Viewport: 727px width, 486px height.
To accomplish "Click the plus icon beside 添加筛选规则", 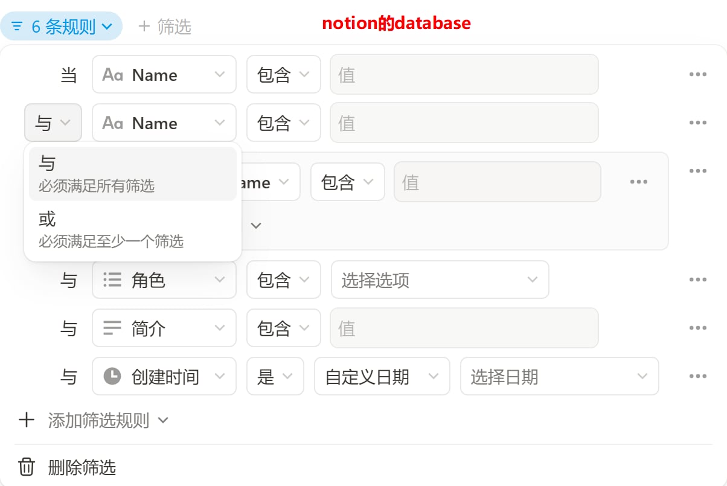I will pyautogui.click(x=26, y=420).
